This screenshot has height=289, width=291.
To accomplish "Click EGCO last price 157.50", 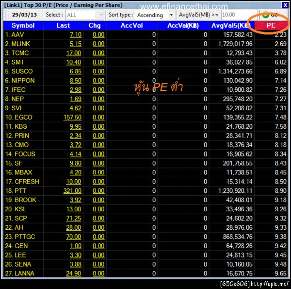I will [x=72, y=117].
